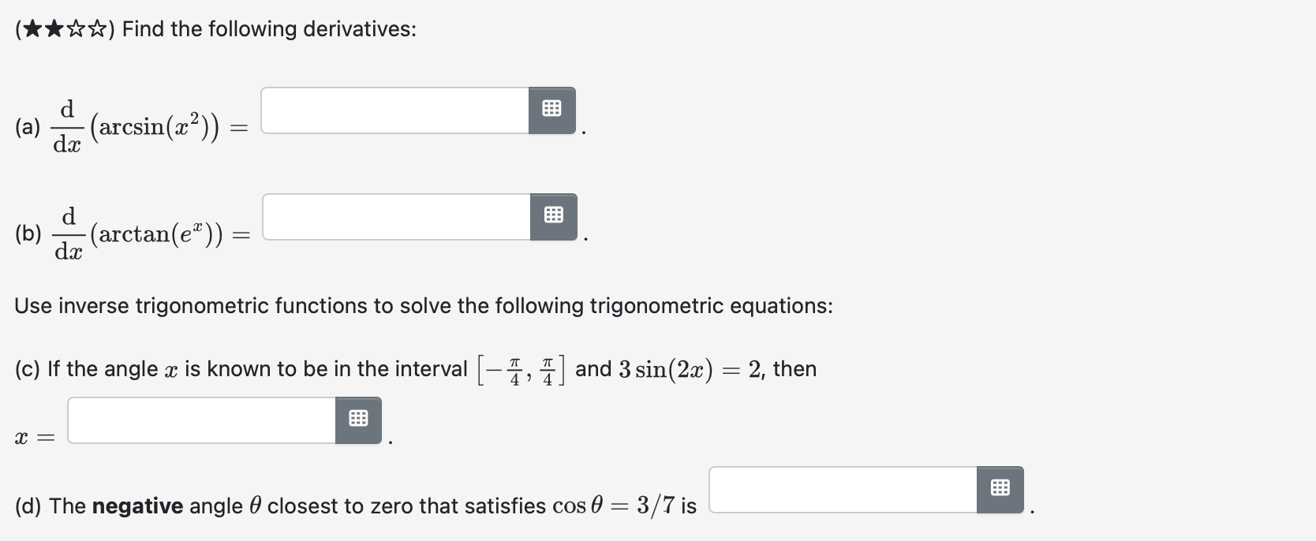This screenshot has height=541, width=1316.
Task: Open equation editor beside the x = field
Action: [358, 420]
